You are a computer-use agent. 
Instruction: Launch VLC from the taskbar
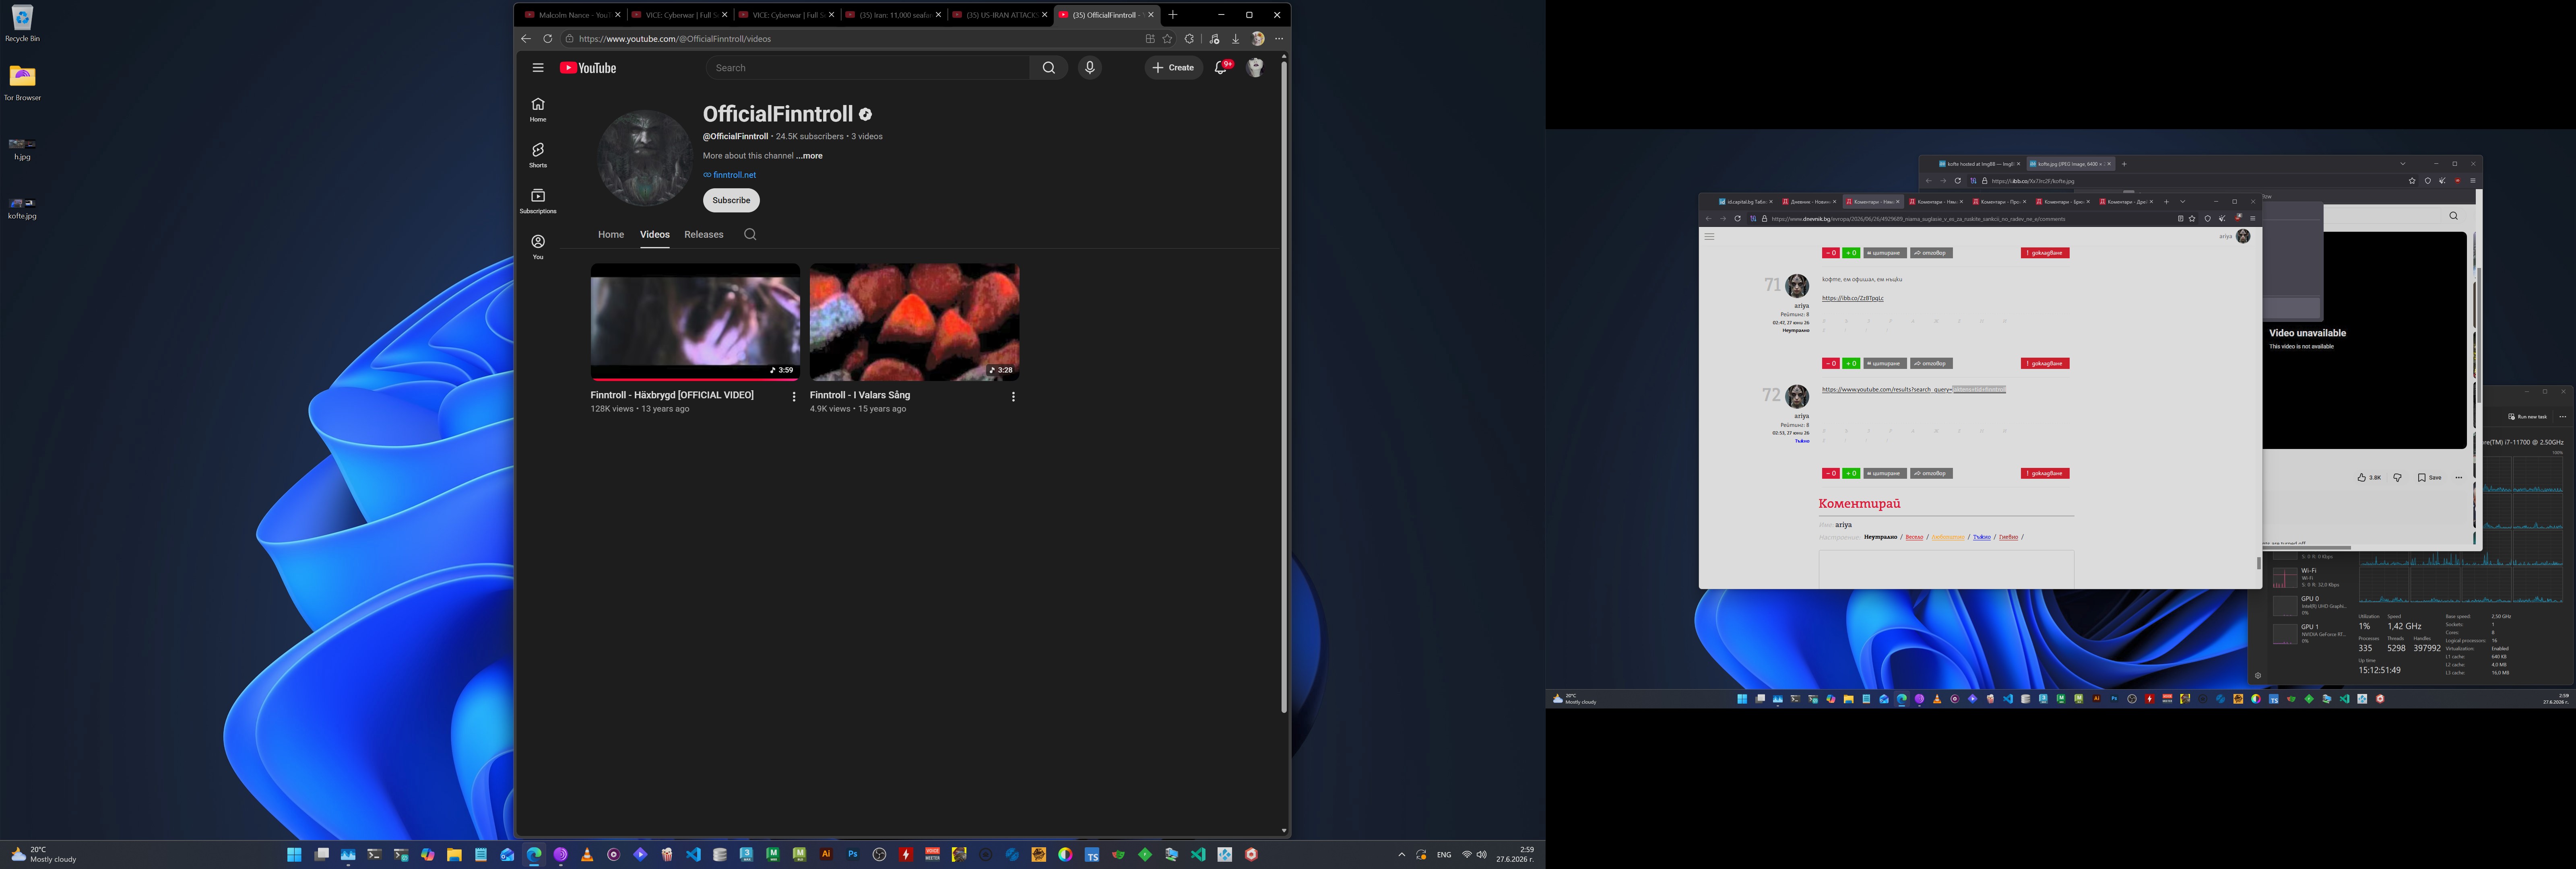[587, 855]
